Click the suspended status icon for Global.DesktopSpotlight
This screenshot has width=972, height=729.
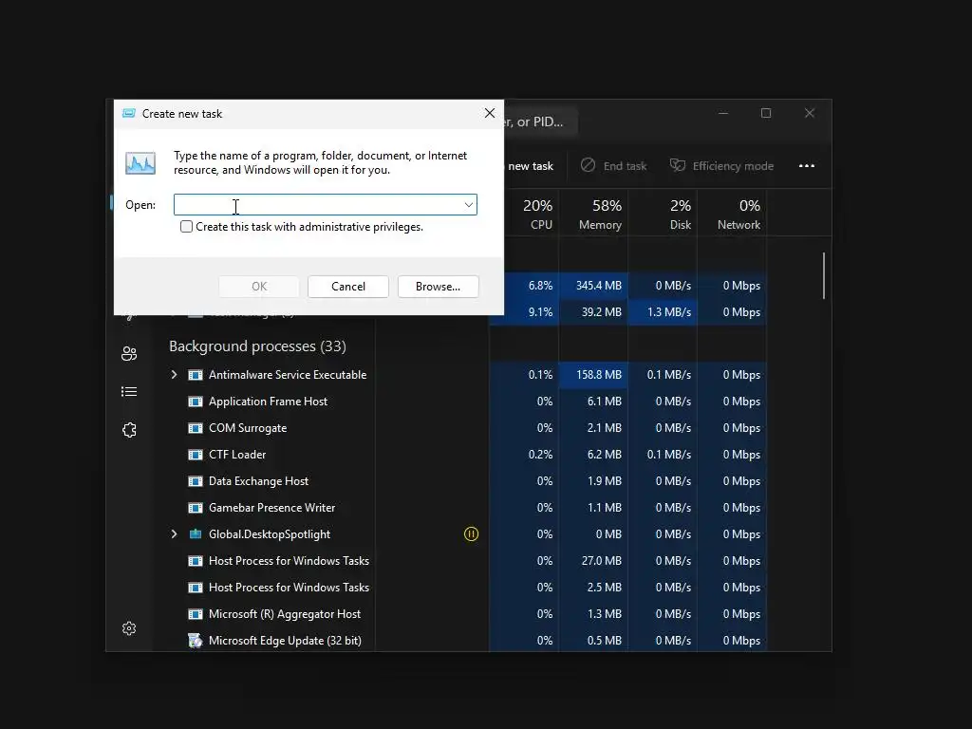point(471,533)
